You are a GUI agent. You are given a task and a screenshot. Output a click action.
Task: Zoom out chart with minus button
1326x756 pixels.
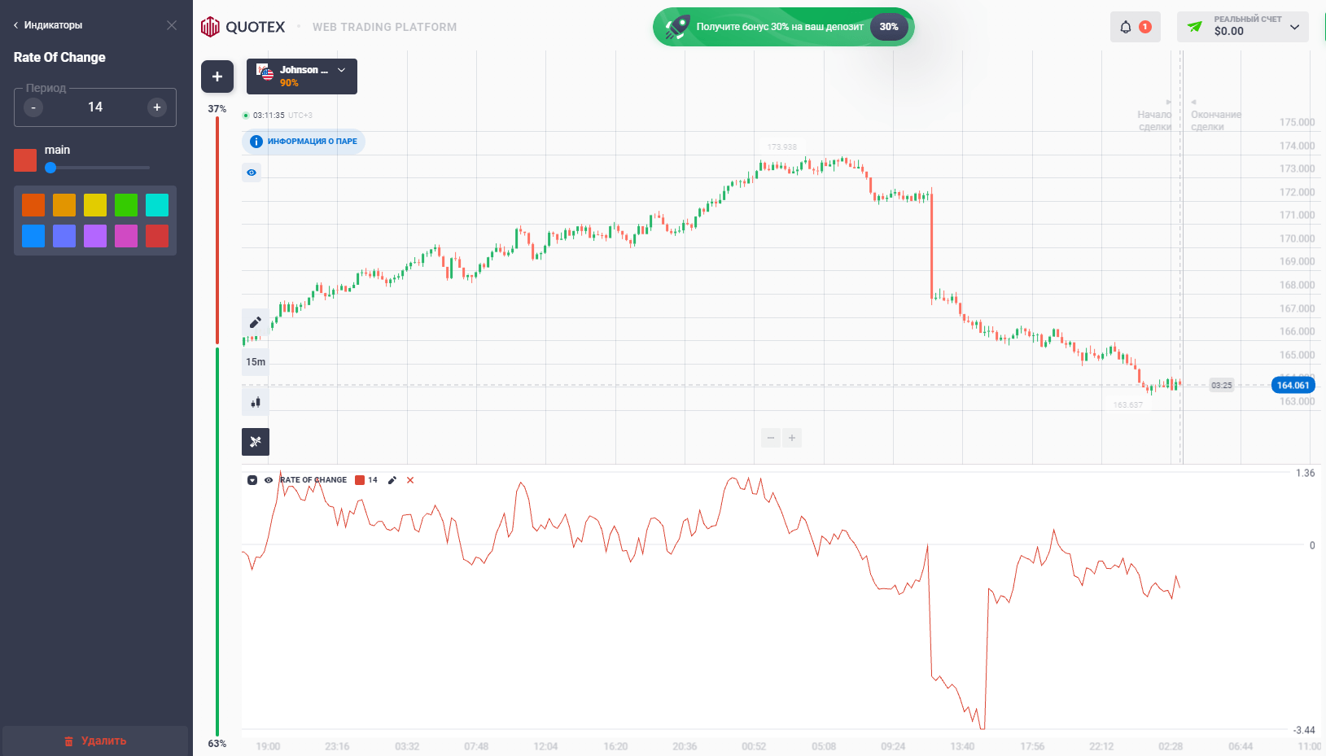click(770, 438)
